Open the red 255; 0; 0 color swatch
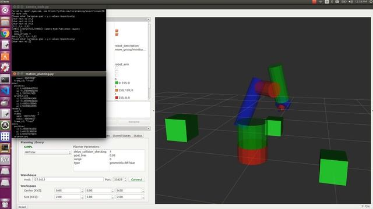373x209 pixels. (117, 98)
